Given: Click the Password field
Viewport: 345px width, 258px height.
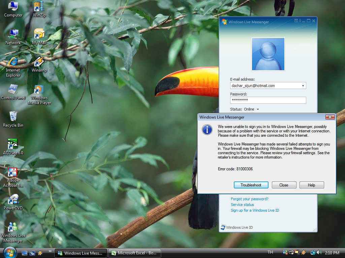Looking at the screenshot, I should (268, 100).
